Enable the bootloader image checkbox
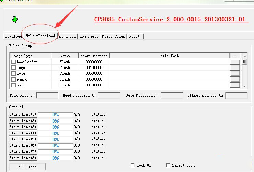The height and width of the screenshot is (172, 254). coord(14,62)
